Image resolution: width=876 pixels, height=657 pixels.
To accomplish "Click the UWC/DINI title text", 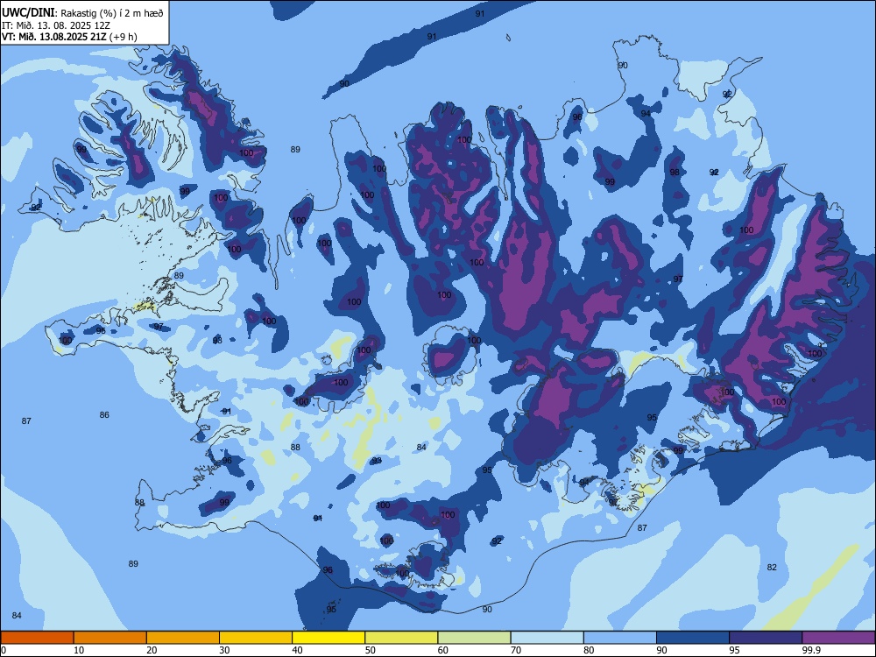I will [29, 13].
